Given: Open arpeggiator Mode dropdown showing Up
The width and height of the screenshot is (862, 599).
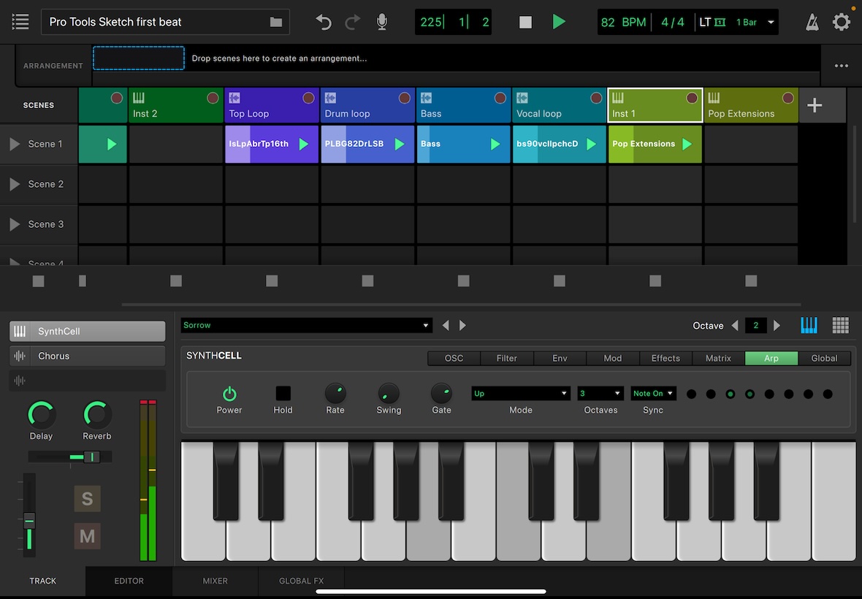Looking at the screenshot, I should [x=521, y=394].
